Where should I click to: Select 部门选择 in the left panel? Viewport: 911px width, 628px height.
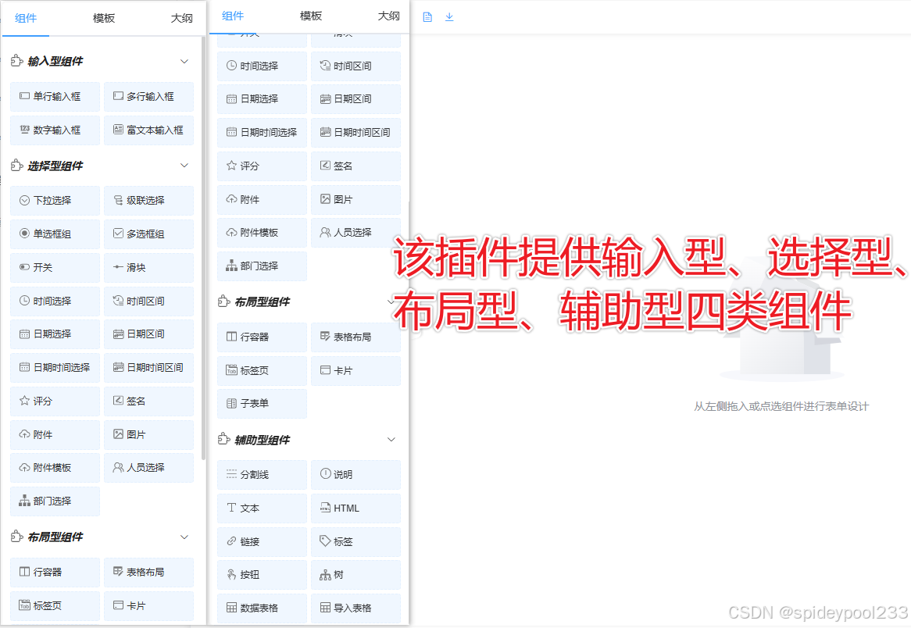tap(55, 501)
